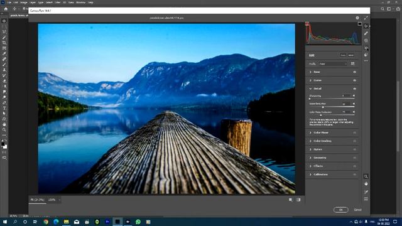Click Cancel in Camera Raw dialog
The height and width of the screenshot is (226, 402).
coord(358,210)
